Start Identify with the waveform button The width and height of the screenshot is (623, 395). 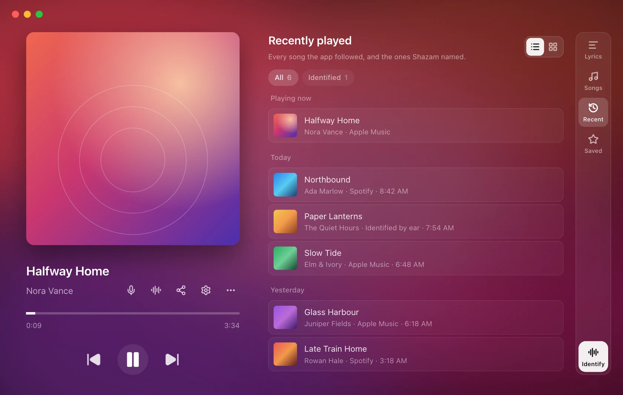click(x=593, y=356)
